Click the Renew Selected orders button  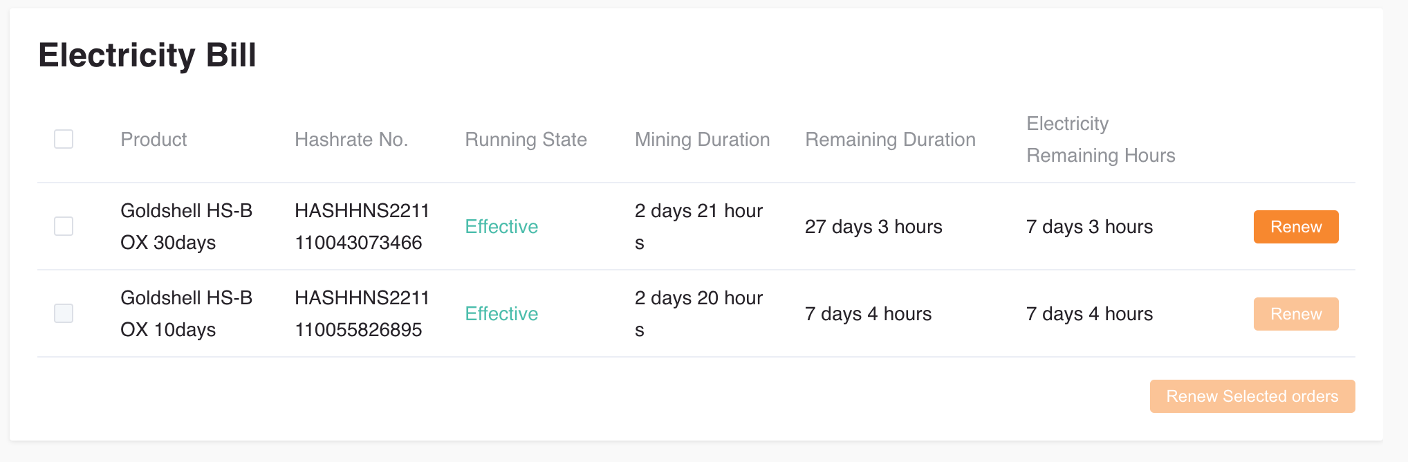point(1252,396)
